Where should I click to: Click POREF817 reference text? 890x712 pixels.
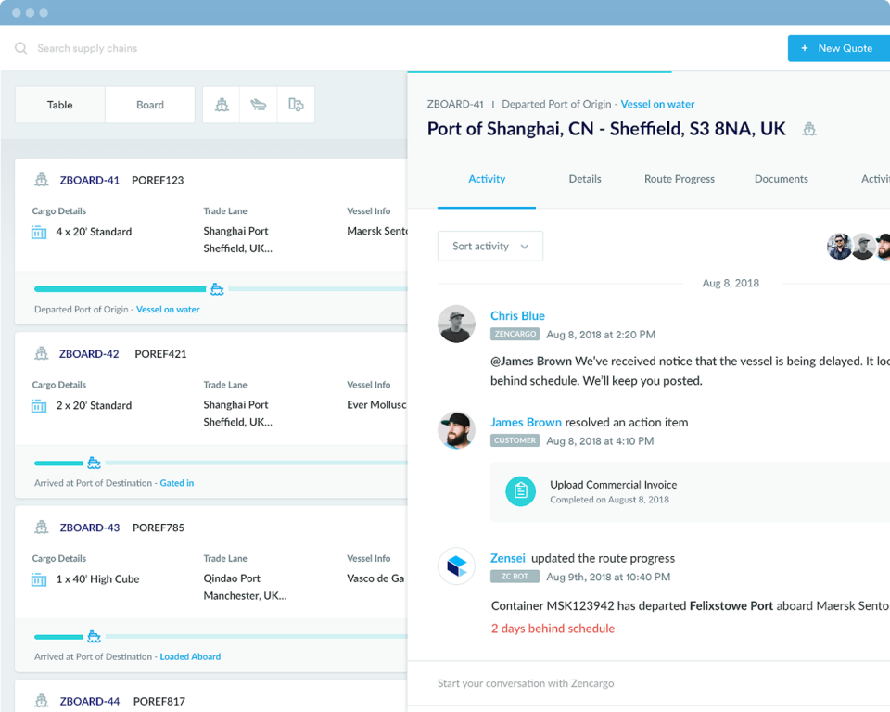pos(159,701)
